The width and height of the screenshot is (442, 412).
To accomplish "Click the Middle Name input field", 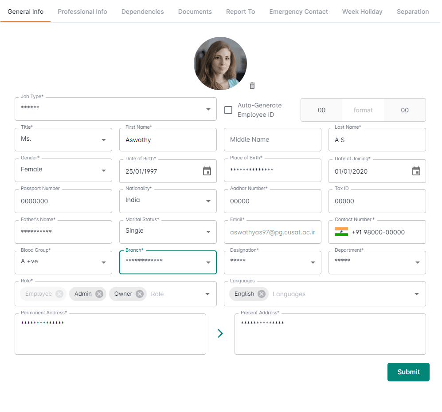I will pos(272,140).
